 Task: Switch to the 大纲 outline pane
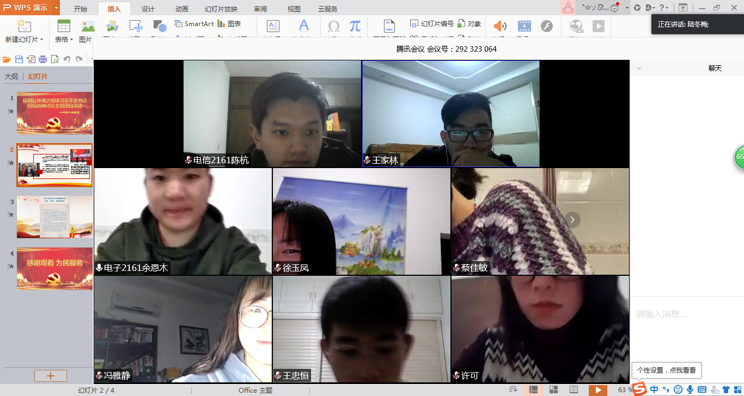tap(11, 77)
